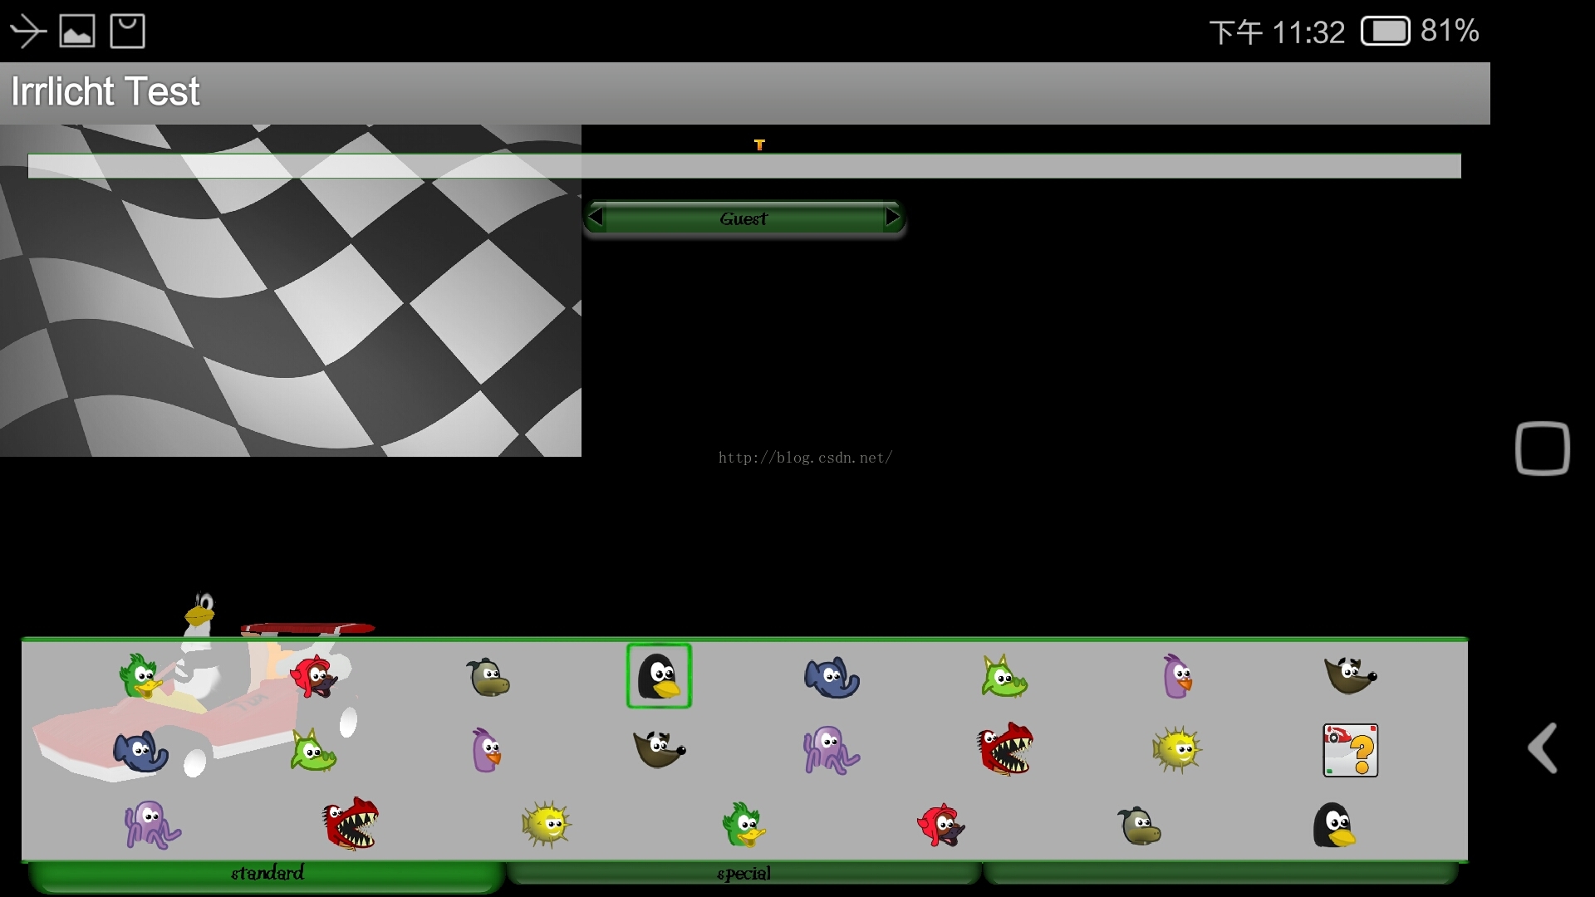Image resolution: width=1595 pixels, height=897 pixels.
Task: Select the highlighted Tux penguin kart
Action: click(659, 676)
